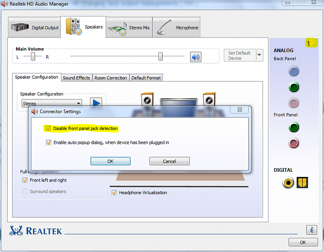Toggle Headphone Virtualization checkbox
The height and width of the screenshot is (252, 324).
(x=114, y=192)
